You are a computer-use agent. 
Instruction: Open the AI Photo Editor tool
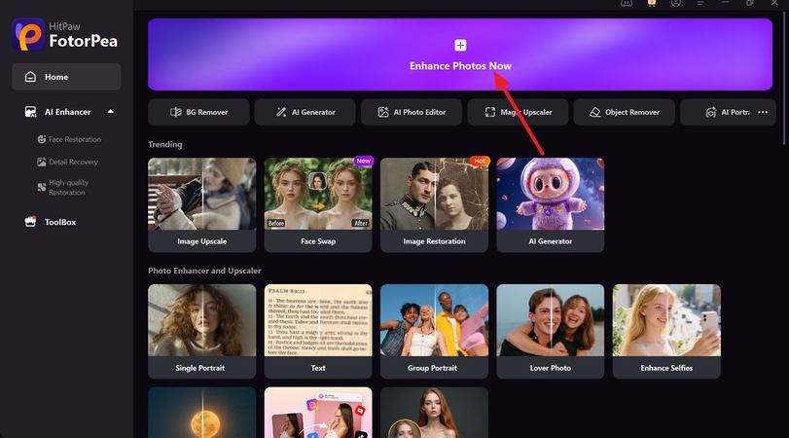(412, 112)
